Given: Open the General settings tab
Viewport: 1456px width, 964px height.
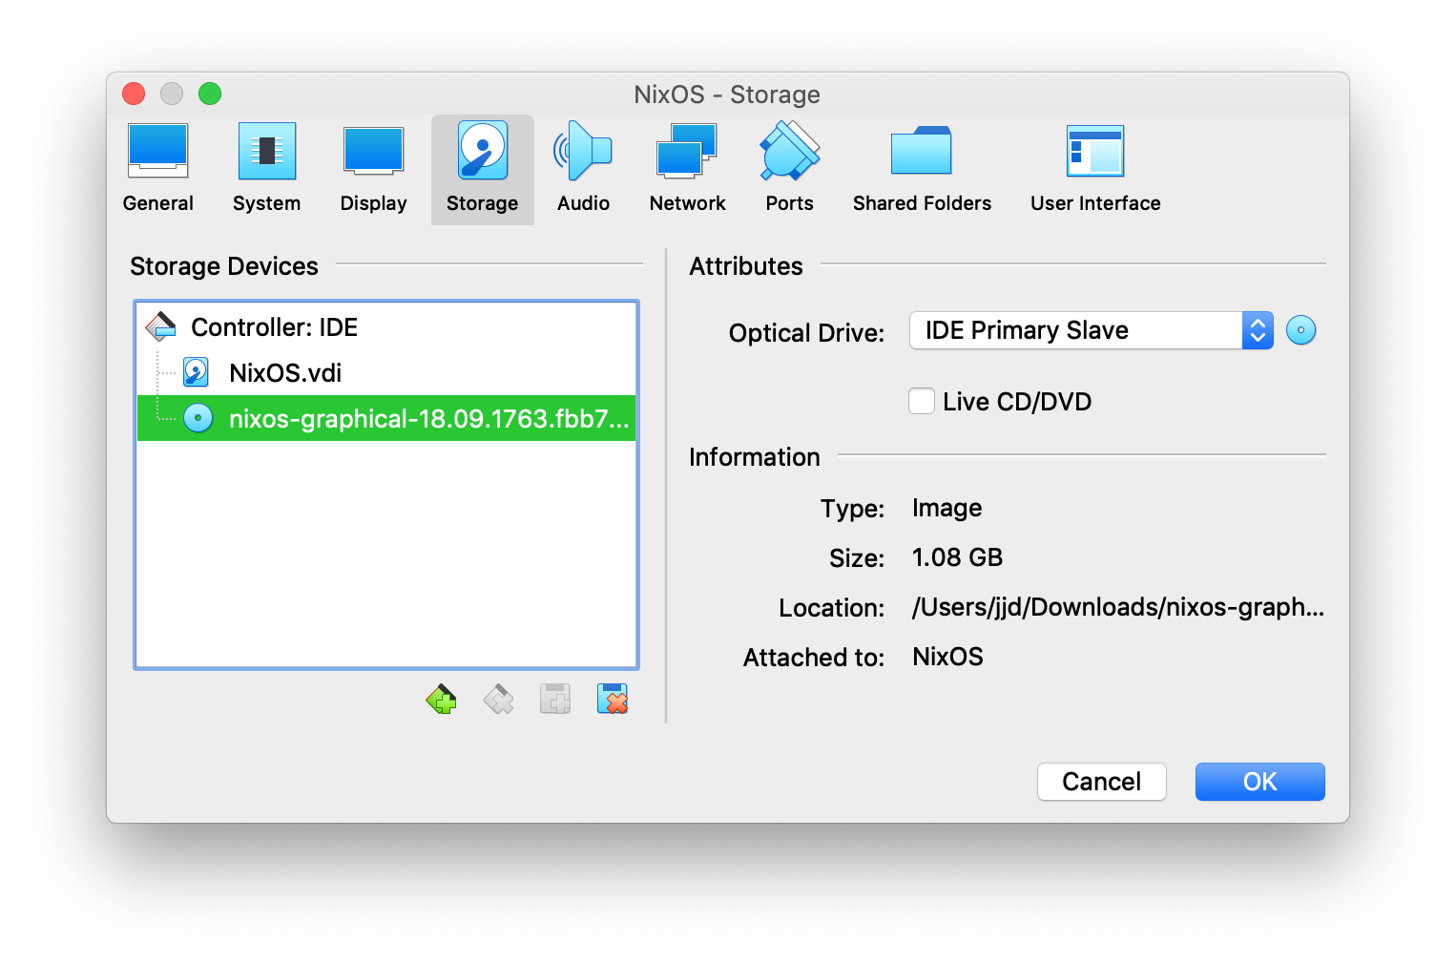Looking at the screenshot, I should tap(157, 169).
